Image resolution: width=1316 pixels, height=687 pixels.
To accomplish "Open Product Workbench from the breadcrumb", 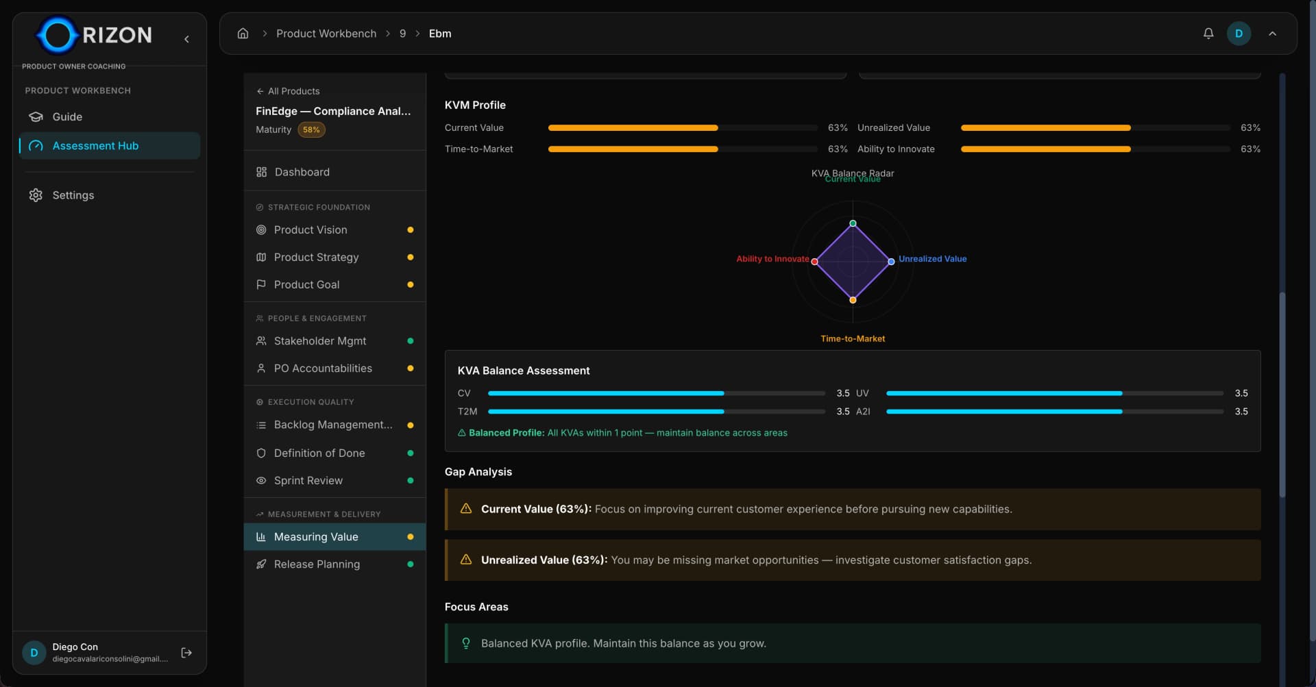I will click(x=326, y=33).
